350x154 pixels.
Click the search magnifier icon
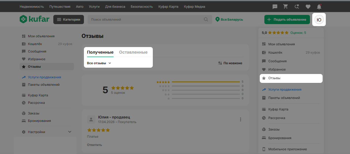click(x=206, y=20)
